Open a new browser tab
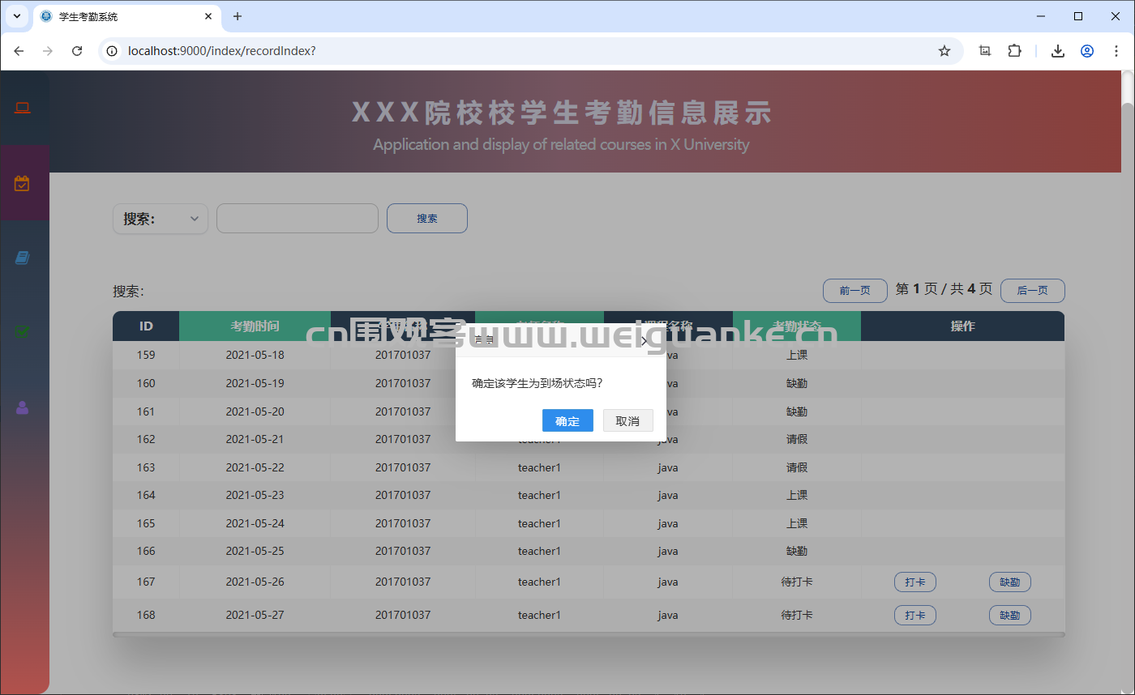Viewport: 1135px width, 695px height. click(x=238, y=16)
